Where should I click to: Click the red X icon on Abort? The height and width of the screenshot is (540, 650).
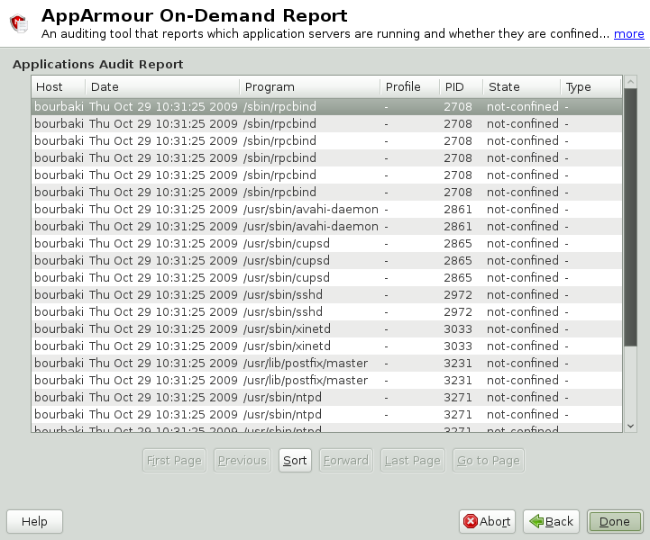point(470,521)
